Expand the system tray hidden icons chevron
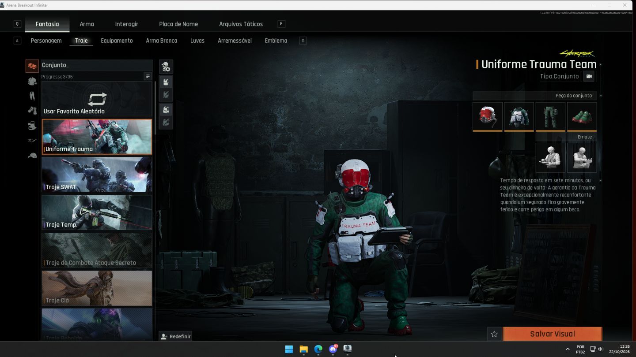The height and width of the screenshot is (357, 636). (x=568, y=349)
